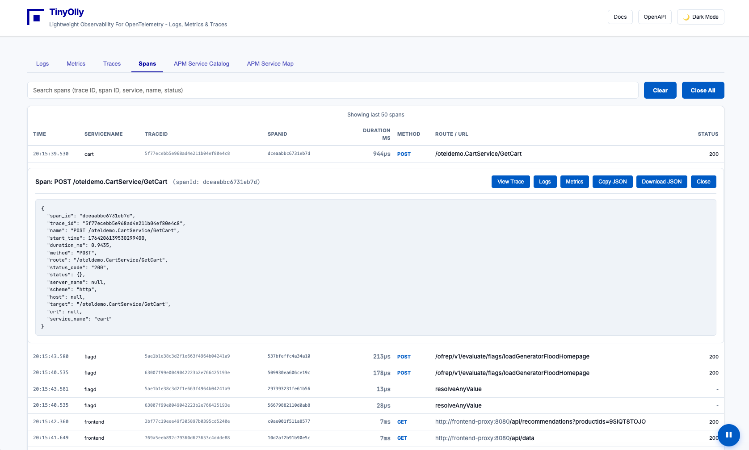Switch to the Metrics tab
Screen dimensions: 749x450
(x=76, y=64)
